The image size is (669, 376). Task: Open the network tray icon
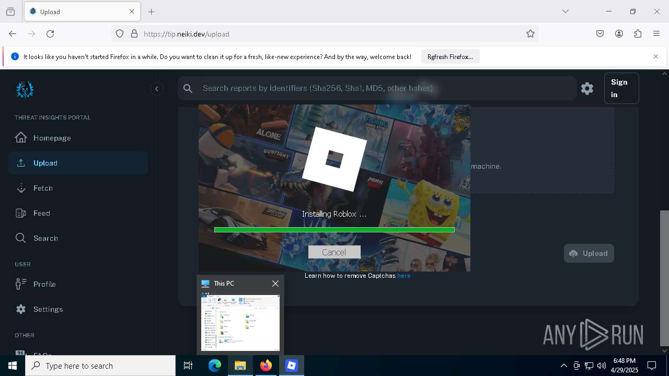click(589, 366)
